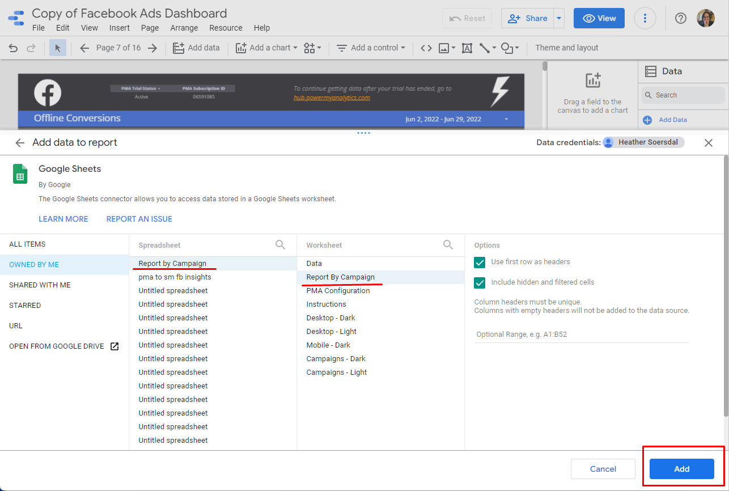
Task: Click the blue Add button
Action: 681,469
